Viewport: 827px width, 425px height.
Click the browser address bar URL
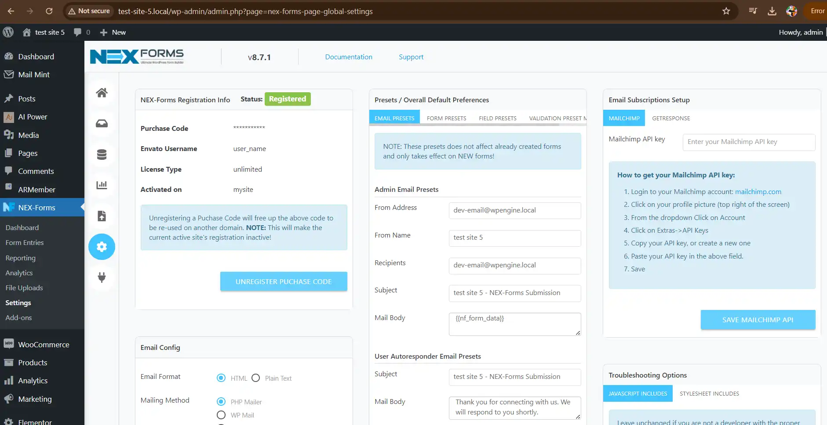[245, 11]
